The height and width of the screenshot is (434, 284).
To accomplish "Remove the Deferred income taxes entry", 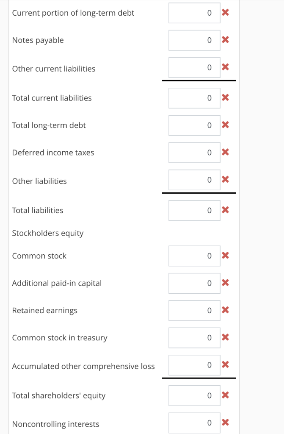I will point(225,152).
